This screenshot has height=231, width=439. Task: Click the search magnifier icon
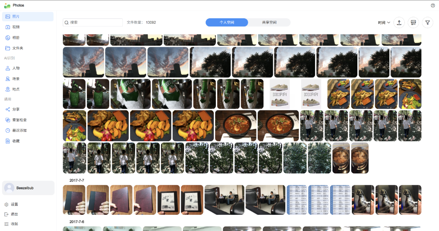tap(67, 22)
